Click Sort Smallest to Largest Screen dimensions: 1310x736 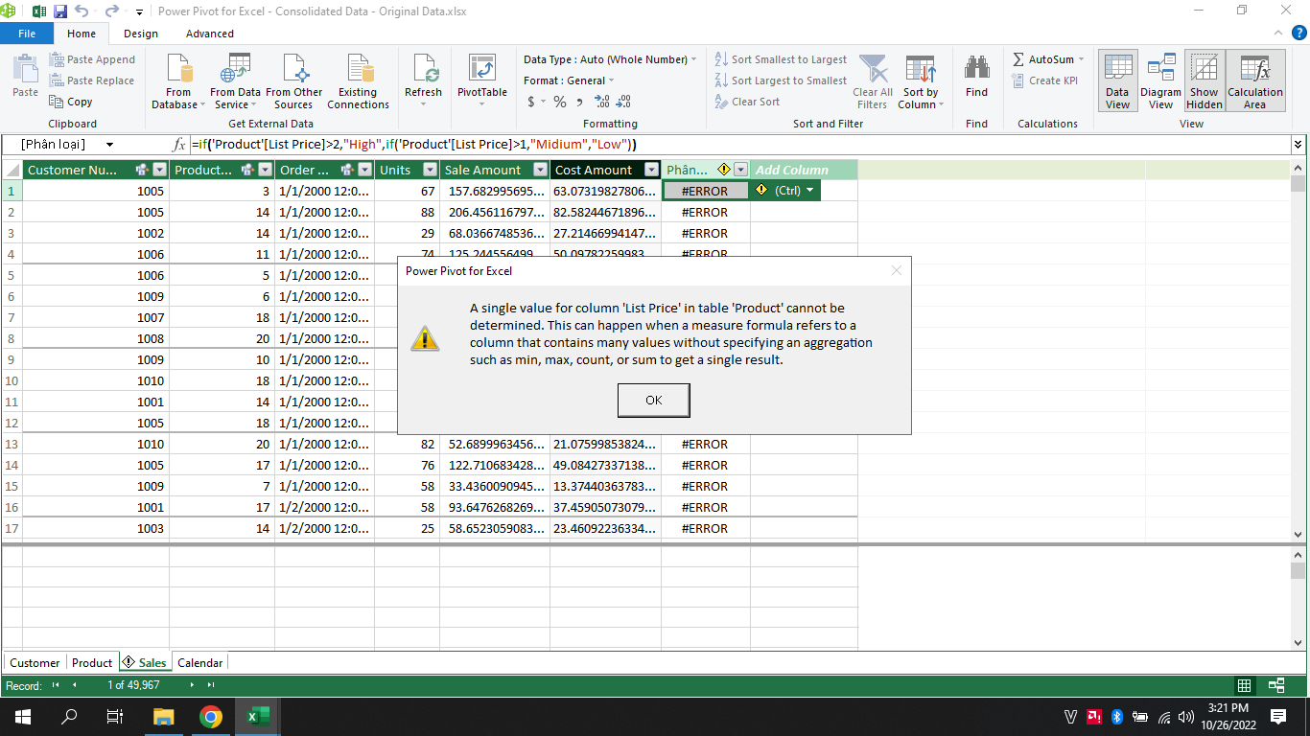pos(781,59)
